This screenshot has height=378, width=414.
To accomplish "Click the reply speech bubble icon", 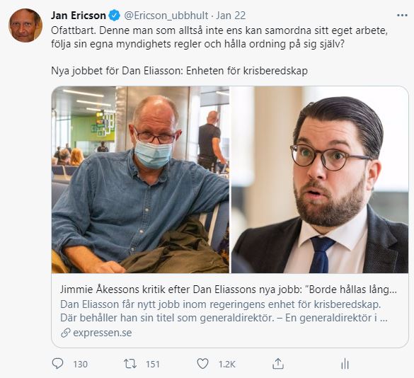I will (x=57, y=364).
